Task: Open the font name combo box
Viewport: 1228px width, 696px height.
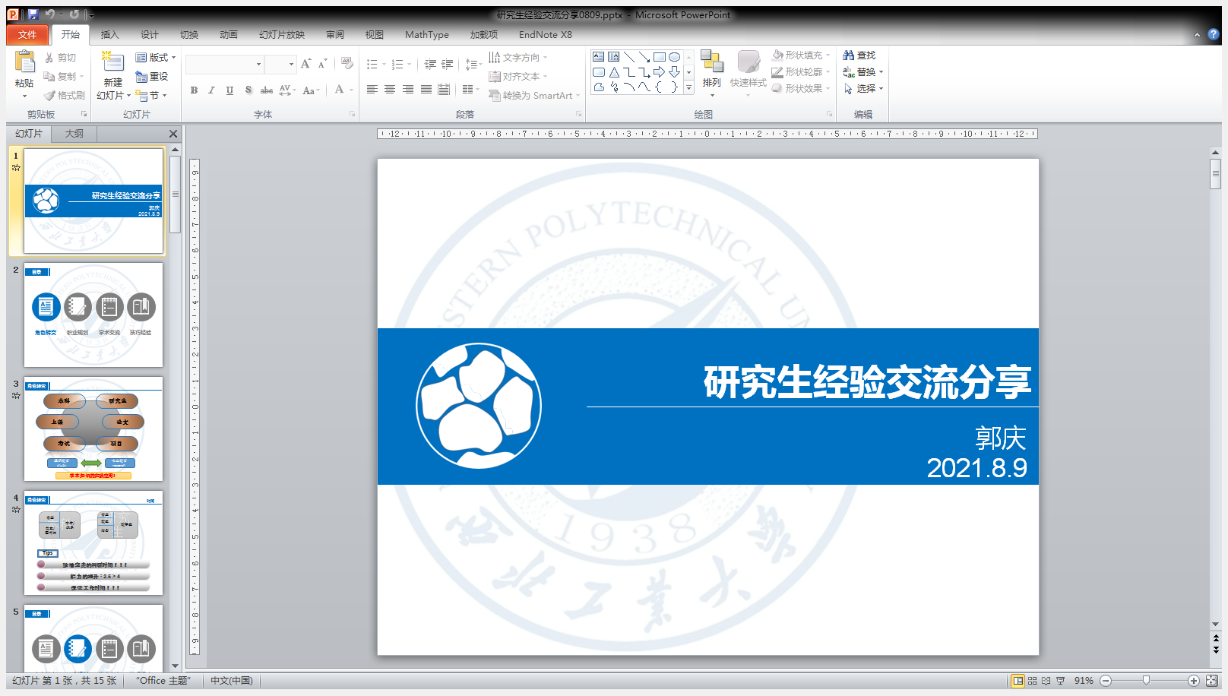Action: (224, 65)
